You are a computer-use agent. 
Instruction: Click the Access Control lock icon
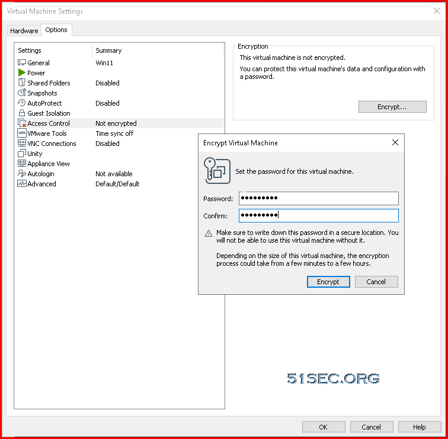22,123
